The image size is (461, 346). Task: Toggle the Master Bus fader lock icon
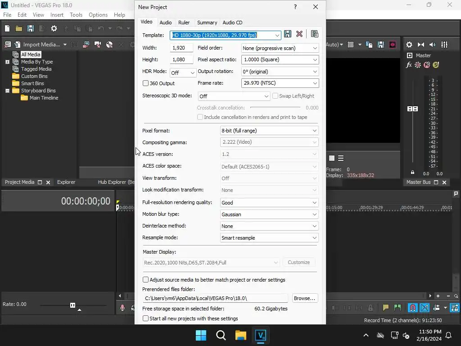pos(412,173)
